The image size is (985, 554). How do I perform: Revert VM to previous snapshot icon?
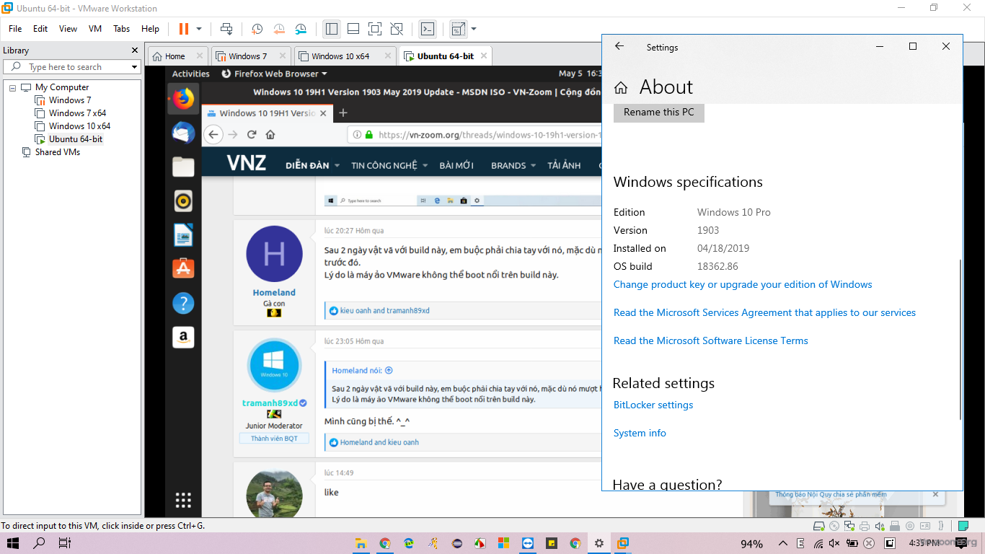pyautogui.click(x=279, y=29)
